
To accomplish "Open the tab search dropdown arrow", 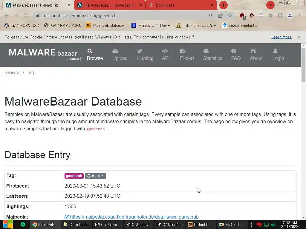I will click(x=270, y=5).
